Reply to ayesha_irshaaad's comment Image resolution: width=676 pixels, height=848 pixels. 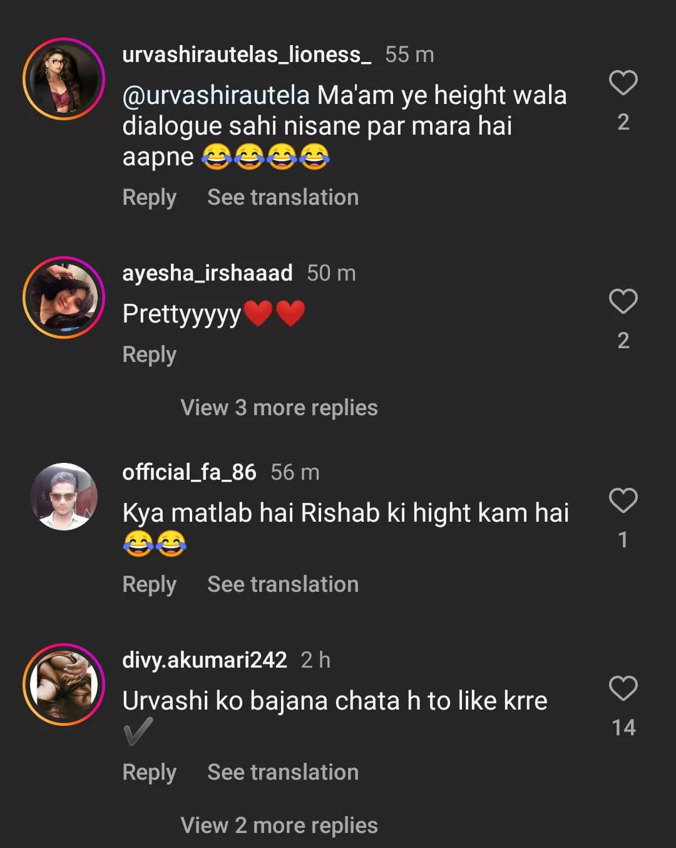click(149, 355)
